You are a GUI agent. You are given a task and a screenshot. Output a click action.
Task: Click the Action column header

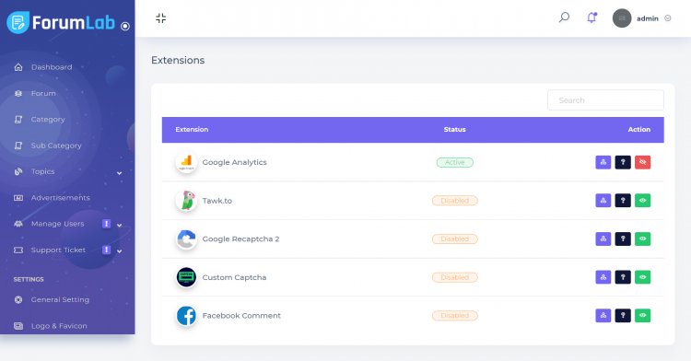pyautogui.click(x=639, y=130)
